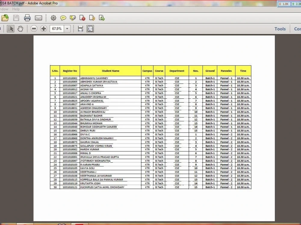Screen dimensions: 301x225
Task: Select name BOHIDAR SIDDHARTH SANJEEB
Action: click(98, 127)
